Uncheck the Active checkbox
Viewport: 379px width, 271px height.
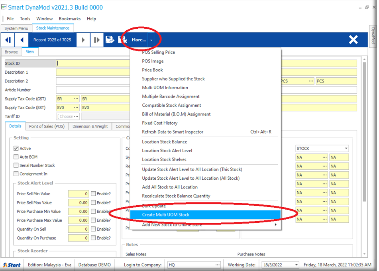[16, 148]
